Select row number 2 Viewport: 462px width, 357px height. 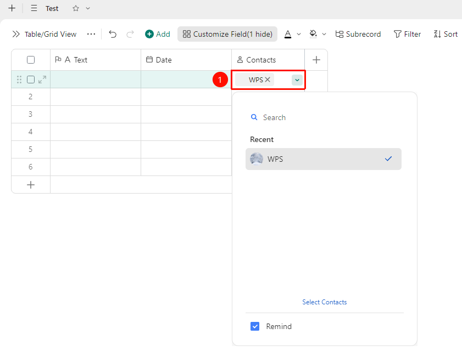pos(31,97)
